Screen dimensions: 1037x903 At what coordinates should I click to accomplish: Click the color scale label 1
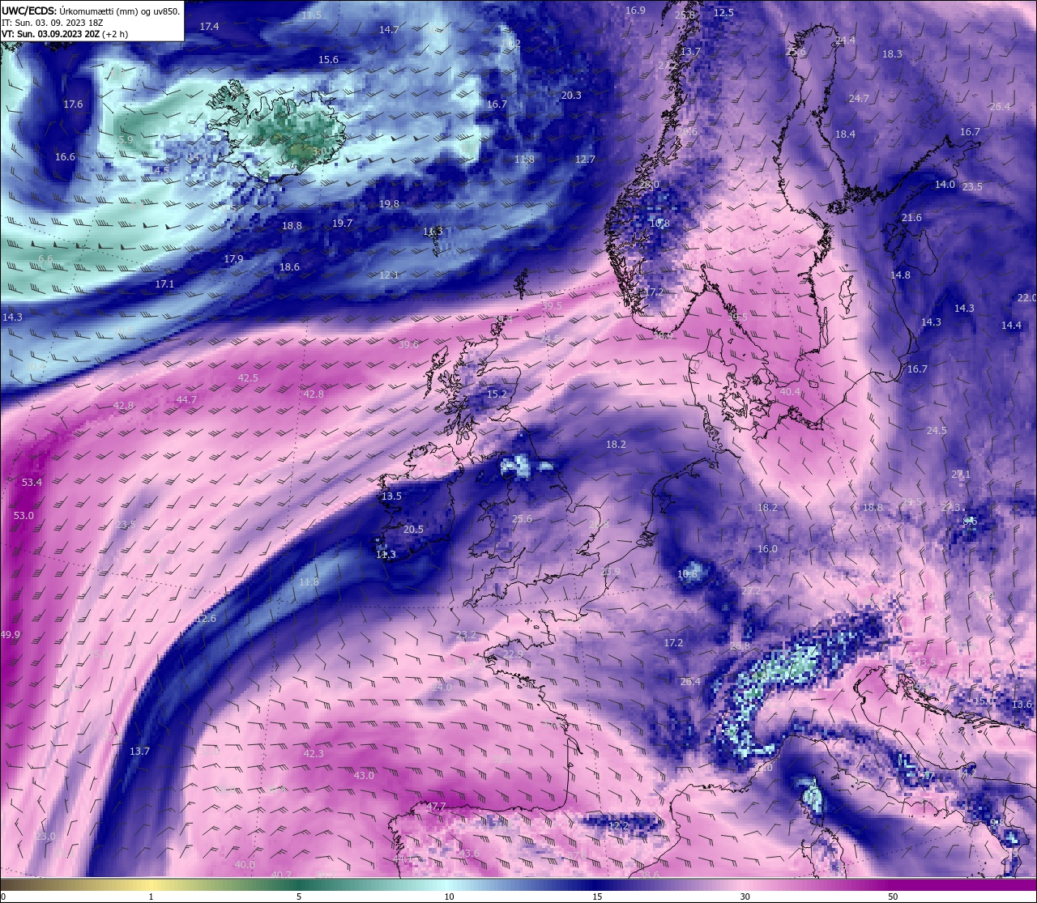point(151,896)
